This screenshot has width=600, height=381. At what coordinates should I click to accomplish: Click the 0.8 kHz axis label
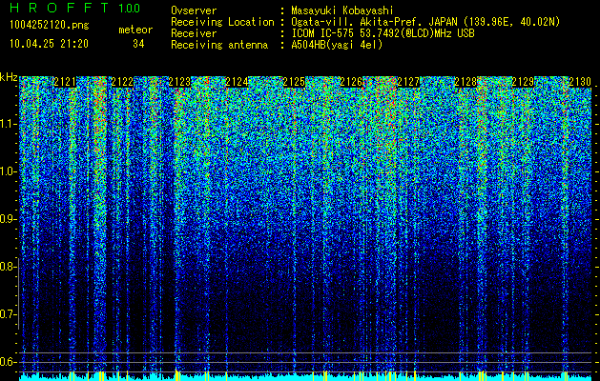pos(8,267)
